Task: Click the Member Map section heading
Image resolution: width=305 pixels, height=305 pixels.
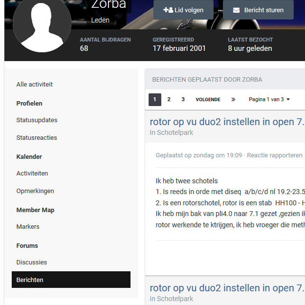Action: [35, 210]
